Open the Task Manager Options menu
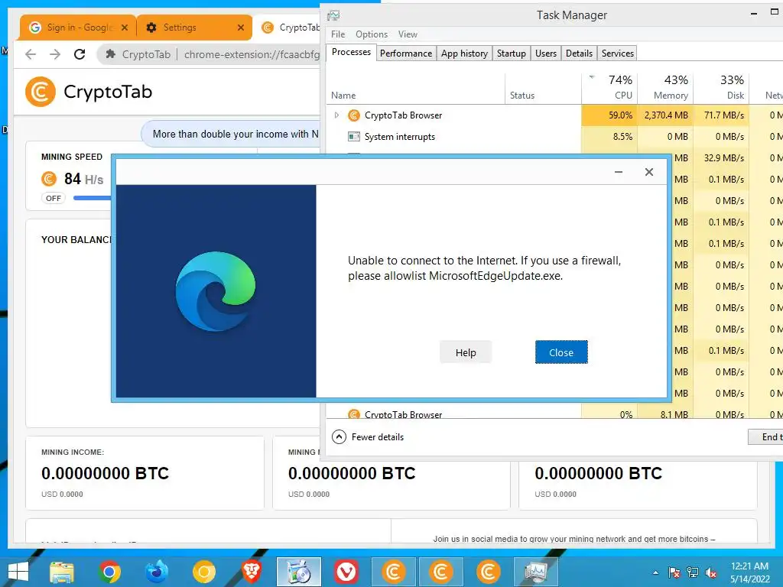The height and width of the screenshot is (587, 783). 372,34
